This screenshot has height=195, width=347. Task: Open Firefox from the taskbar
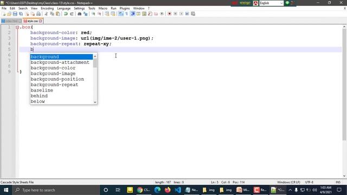pyautogui.click(x=168, y=190)
